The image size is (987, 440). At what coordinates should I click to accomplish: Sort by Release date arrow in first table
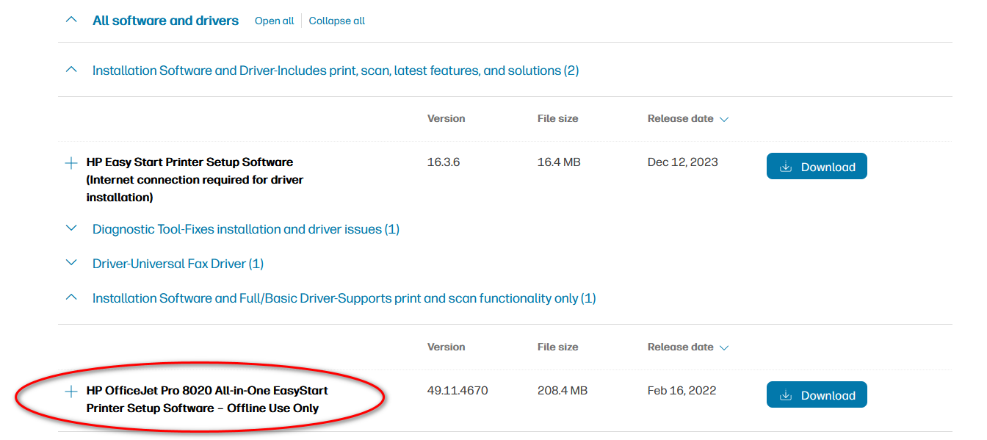click(x=724, y=119)
